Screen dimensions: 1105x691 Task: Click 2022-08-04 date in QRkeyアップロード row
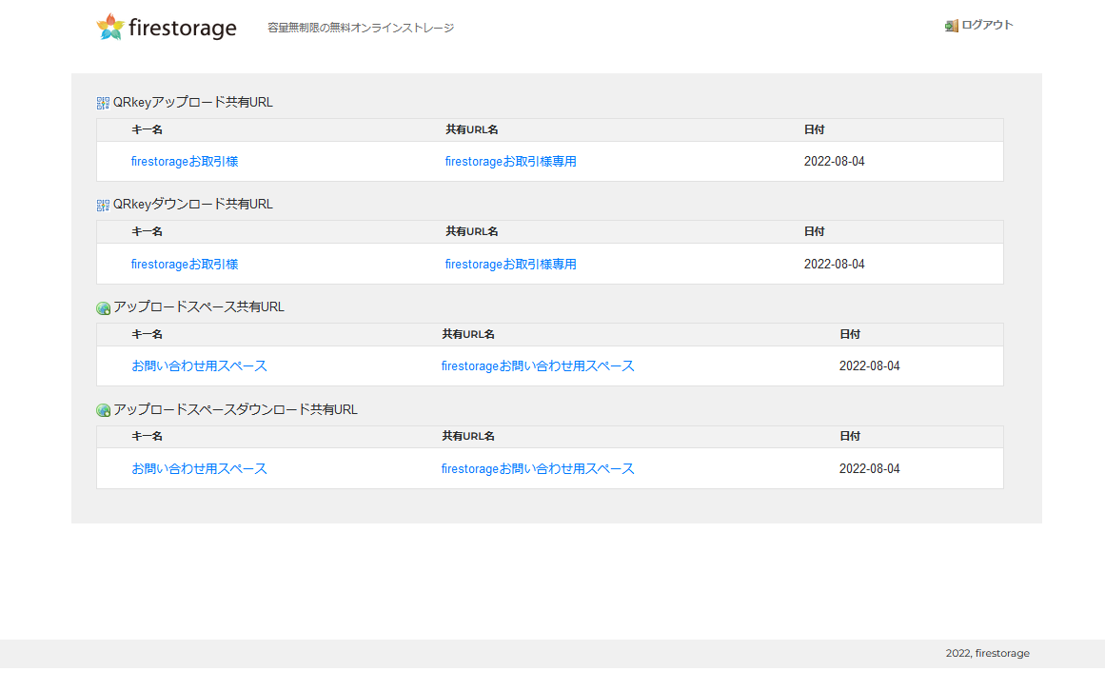pos(835,161)
